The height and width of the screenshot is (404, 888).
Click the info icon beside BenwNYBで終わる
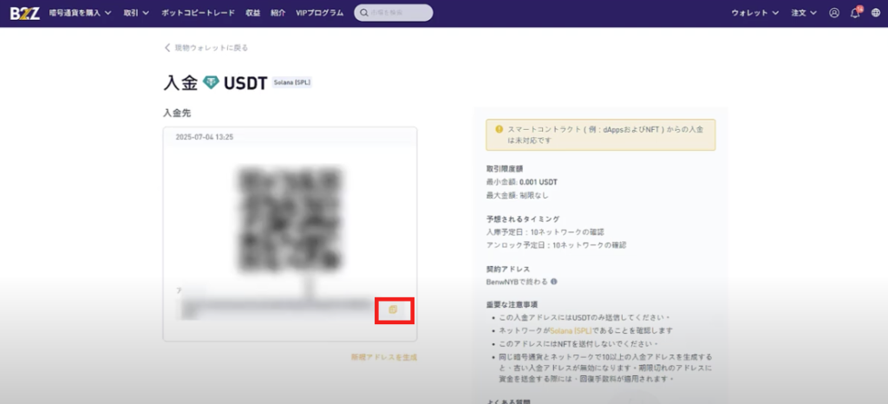click(x=553, y=281)
